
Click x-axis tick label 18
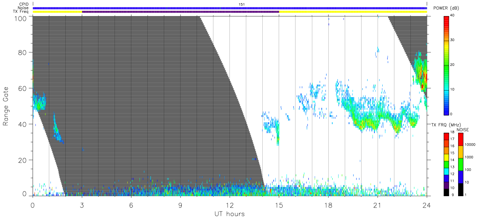point(328,205)
